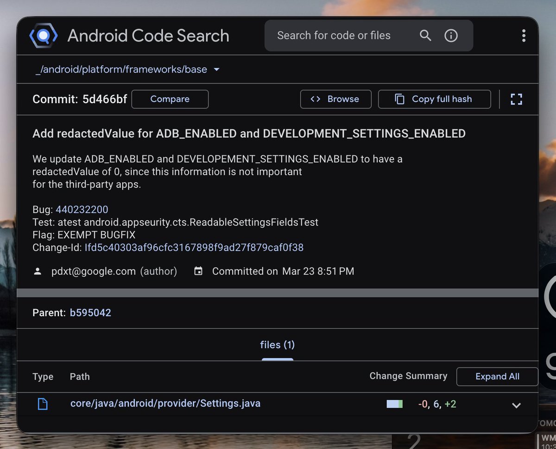Screen dimensions: 556x449
Task: Click the change summary bar for Settings.java
Action: tap(395, 404)
